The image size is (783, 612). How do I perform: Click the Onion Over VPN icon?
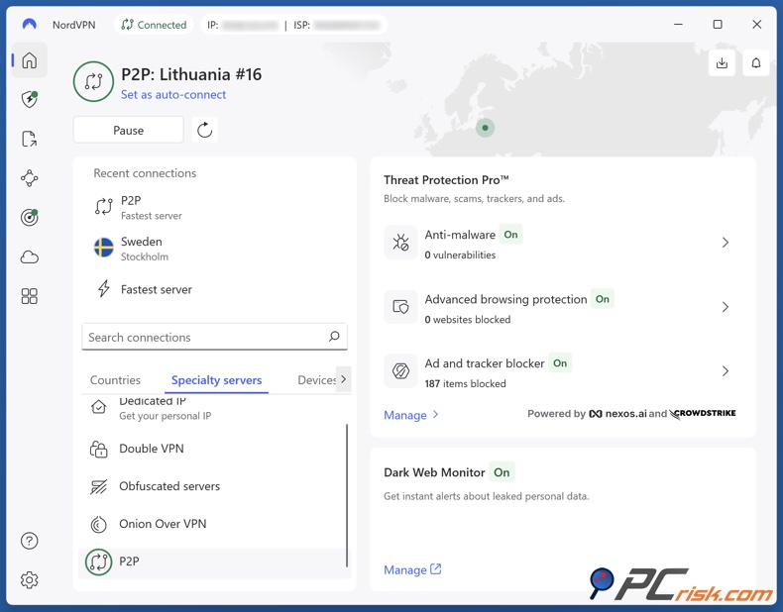coord(98,524)
